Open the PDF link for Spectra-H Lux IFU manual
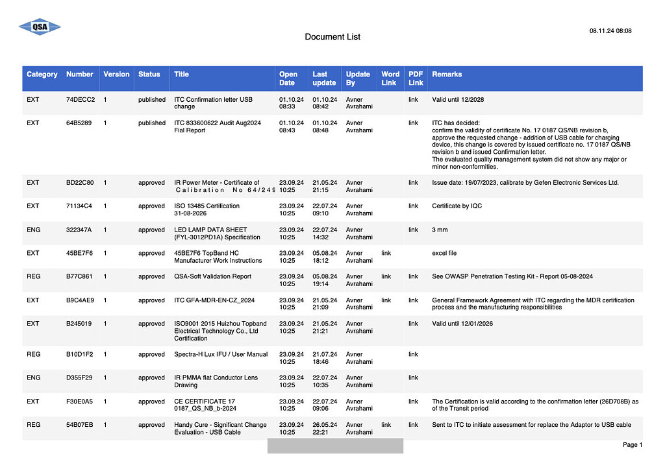The image size is (665, 469). (414, 354)
